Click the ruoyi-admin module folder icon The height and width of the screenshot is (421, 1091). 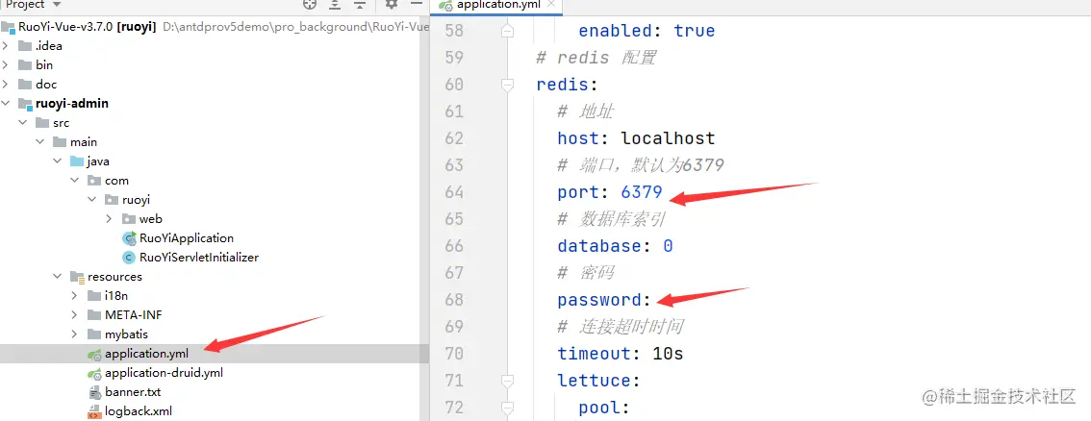click(x=25, y=104)
